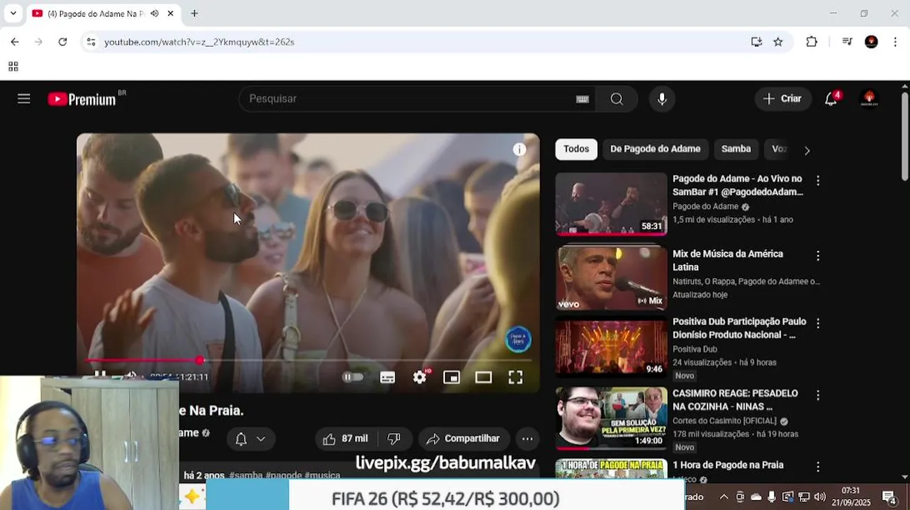Image resolution: width=910 pixels, height=510 pixels.
Task: Show video info card icon
Action: pos(519,149)
